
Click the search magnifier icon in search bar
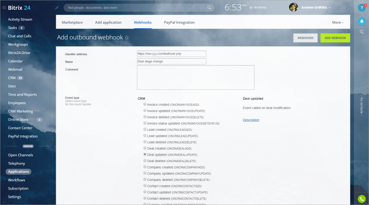coord(209,8)
